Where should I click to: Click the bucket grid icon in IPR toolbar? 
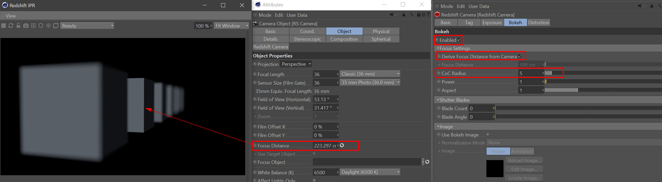[33, 26]
